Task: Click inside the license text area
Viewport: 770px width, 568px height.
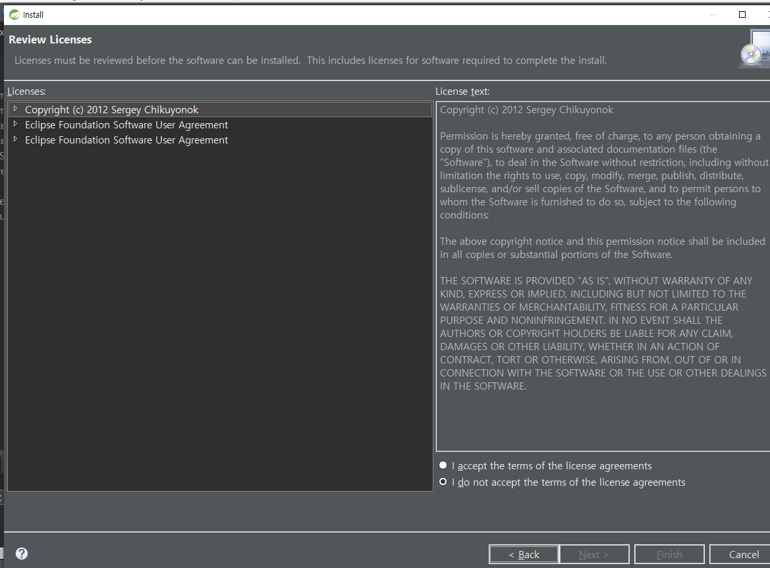Action: 603,276
